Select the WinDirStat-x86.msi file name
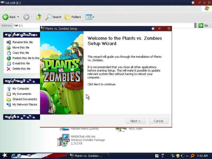 (83, 136)
